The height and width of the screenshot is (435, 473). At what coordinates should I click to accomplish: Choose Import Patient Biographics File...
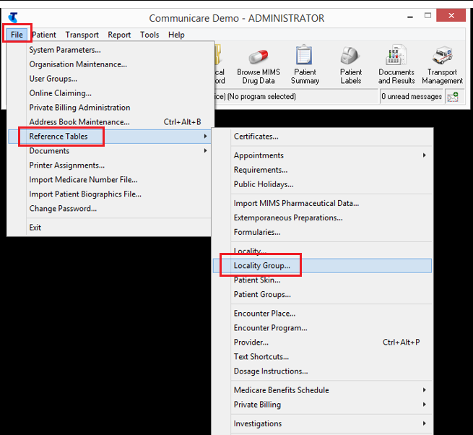click(x=110, y=194)
